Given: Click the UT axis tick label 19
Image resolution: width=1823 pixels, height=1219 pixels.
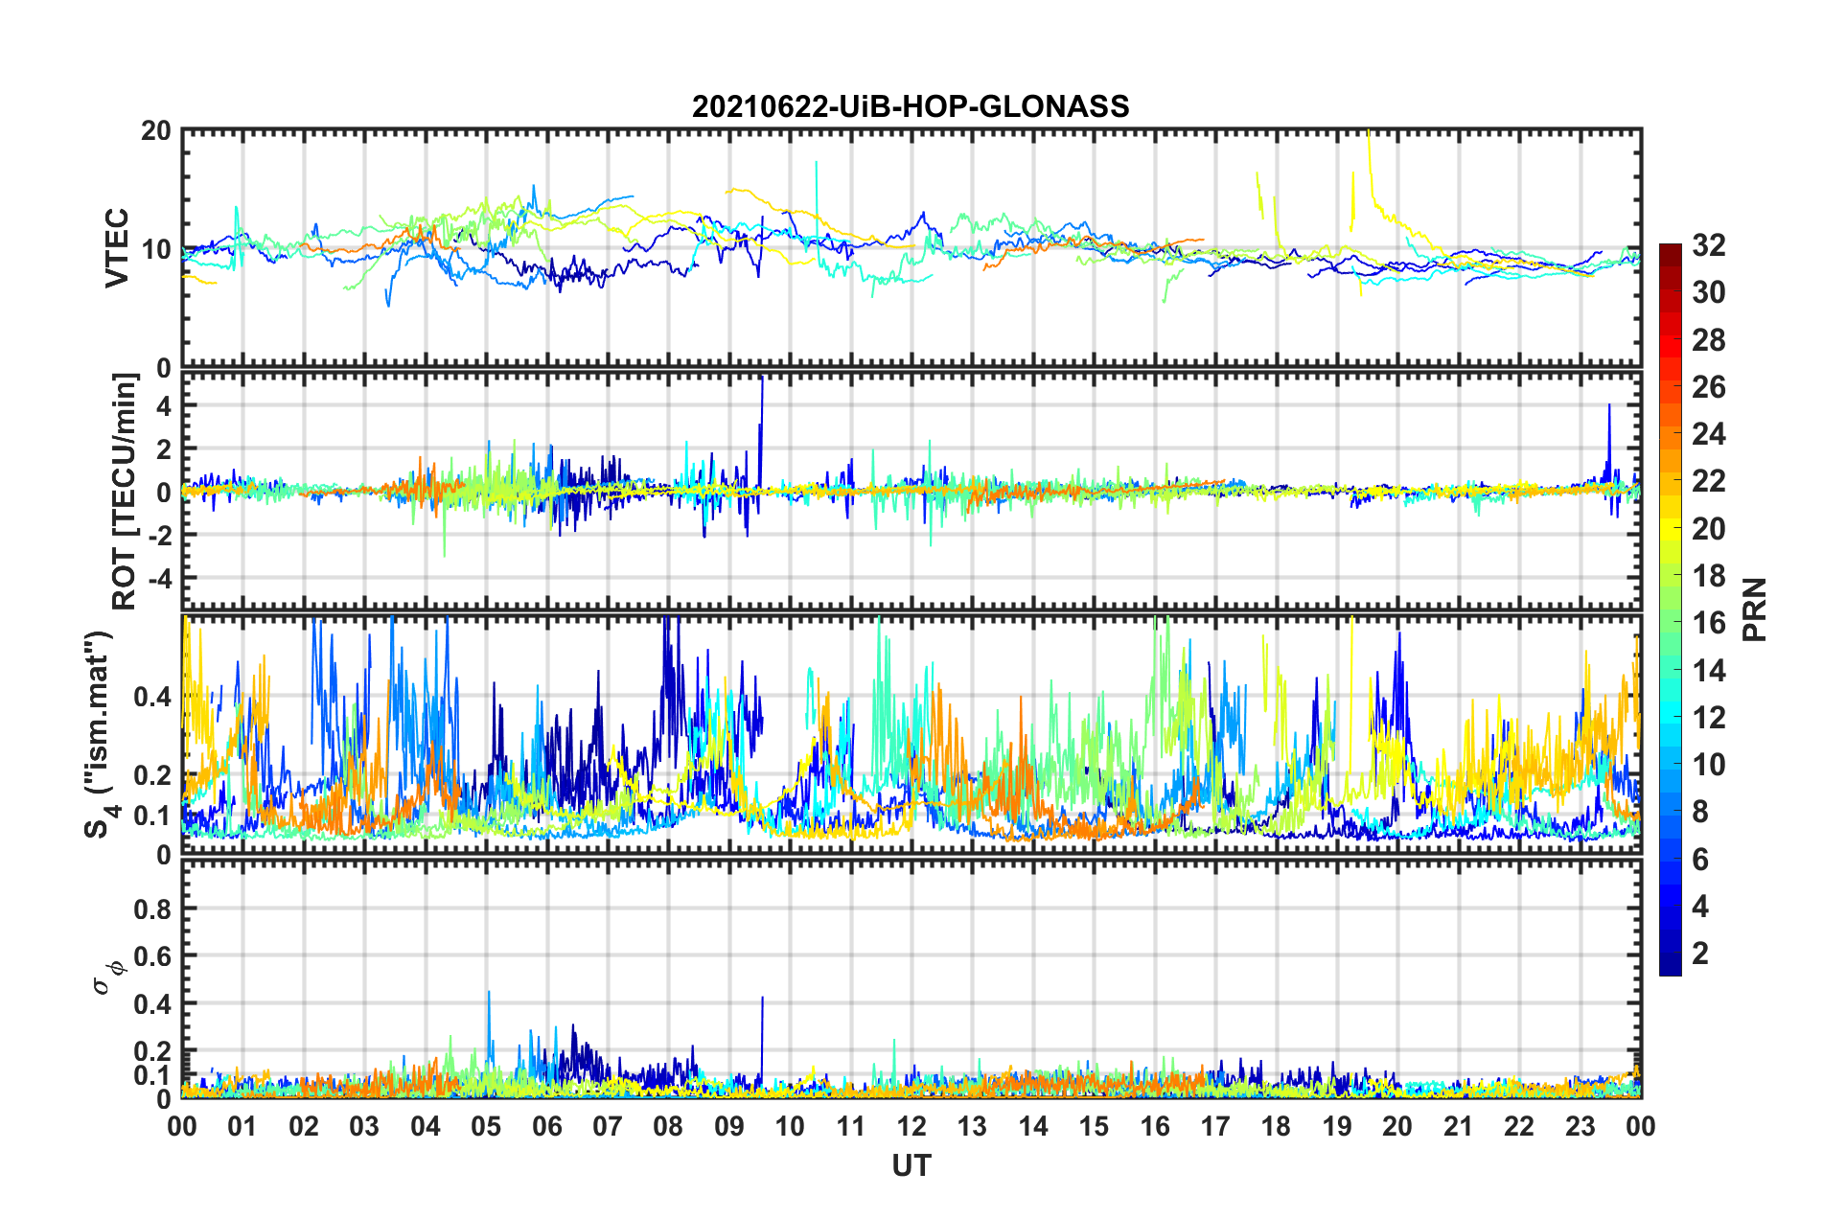Looking at the screenshot, I should pos(1337,1126).
